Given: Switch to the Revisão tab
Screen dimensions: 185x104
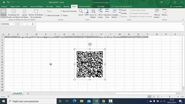Looking at the screenshot, I should 66,6.
